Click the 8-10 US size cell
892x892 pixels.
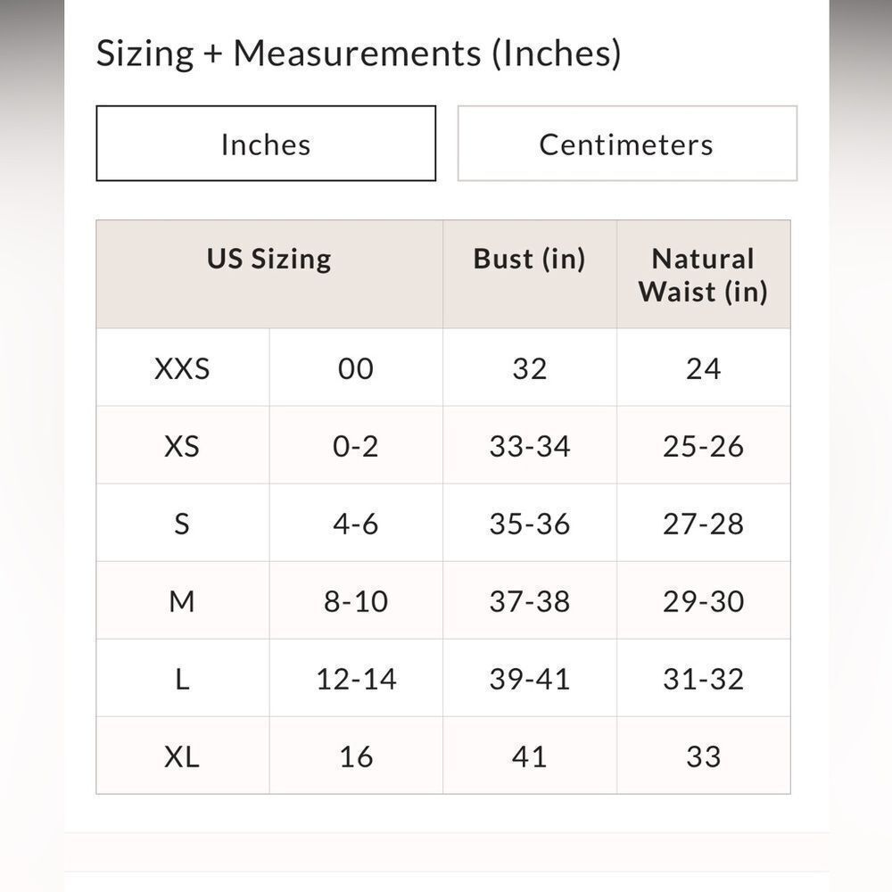[x=356, y=600]
